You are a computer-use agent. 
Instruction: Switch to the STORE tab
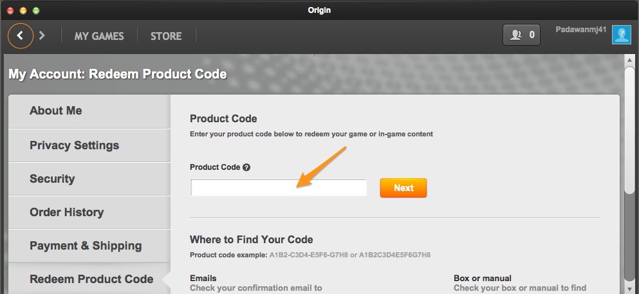pyautogui.click(x=166, y=36)
